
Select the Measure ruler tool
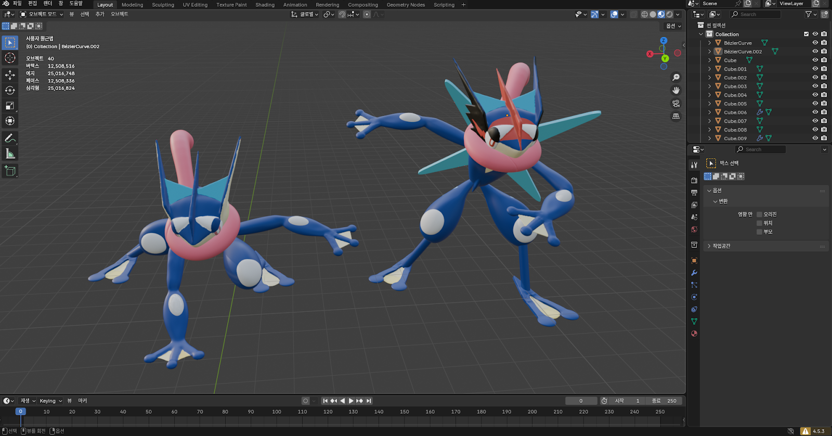[x=10, y=153]
